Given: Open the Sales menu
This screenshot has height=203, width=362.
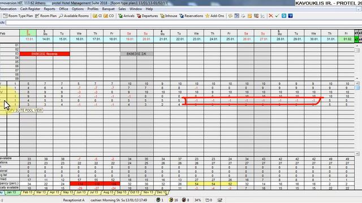Looking at the screenshot, I should 122,9.
